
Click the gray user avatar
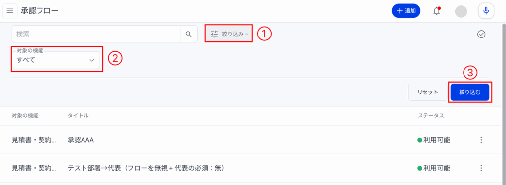[461, 11]
